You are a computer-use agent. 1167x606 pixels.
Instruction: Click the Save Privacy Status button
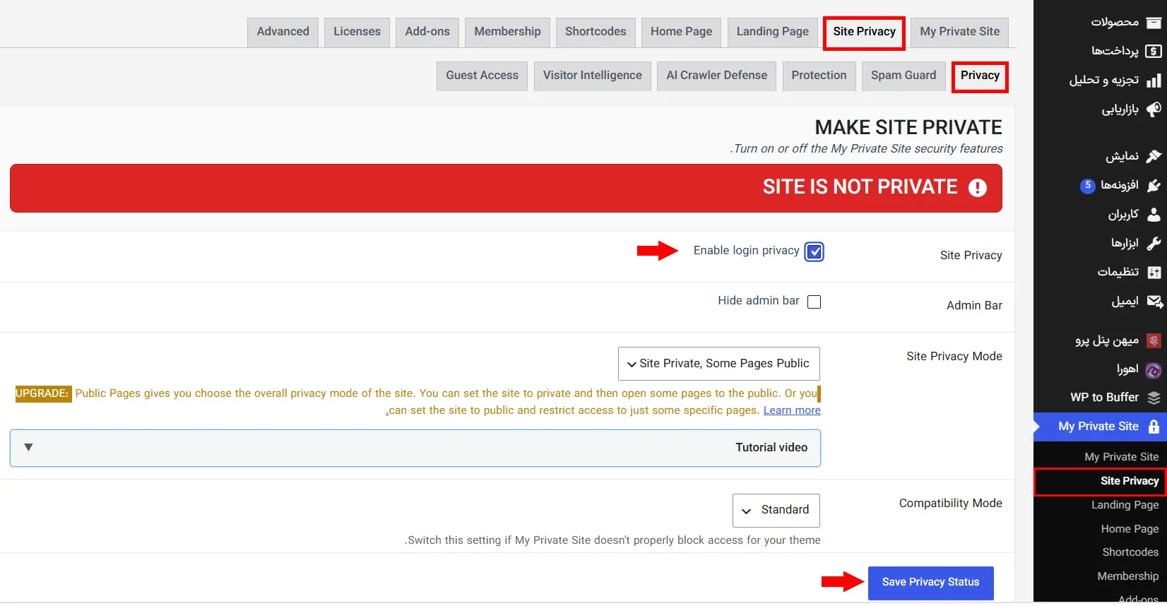coord(931,583)
